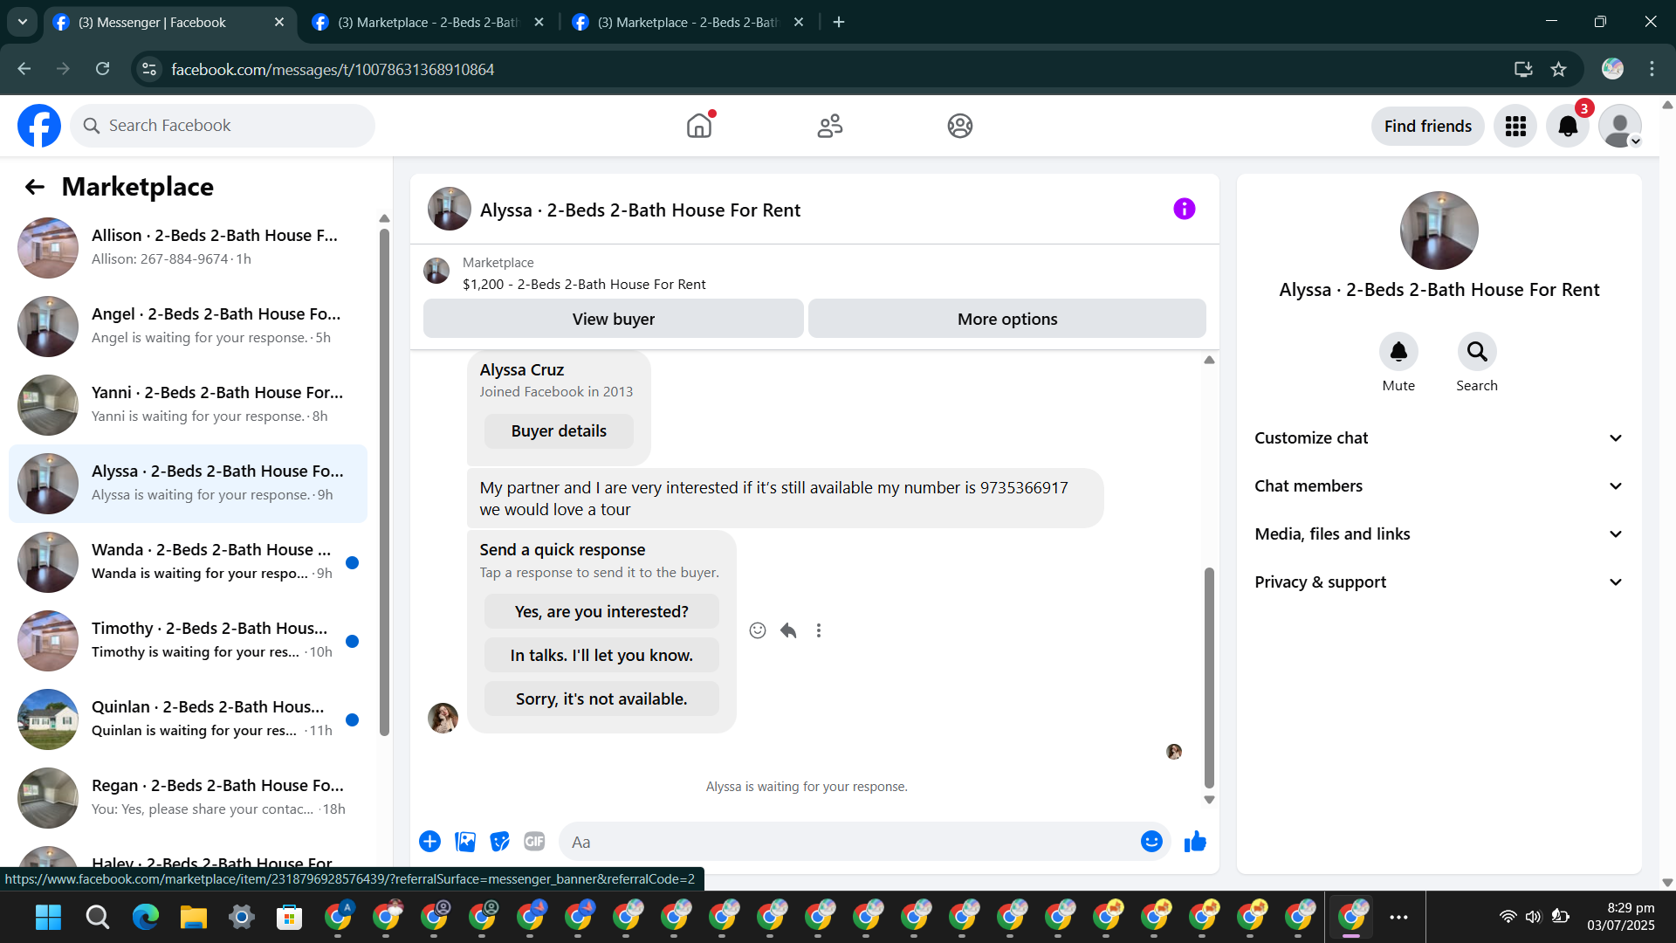Screen dimensions: 1676x943
Task: React to message with smiley icon
Action: coord(757,630)
